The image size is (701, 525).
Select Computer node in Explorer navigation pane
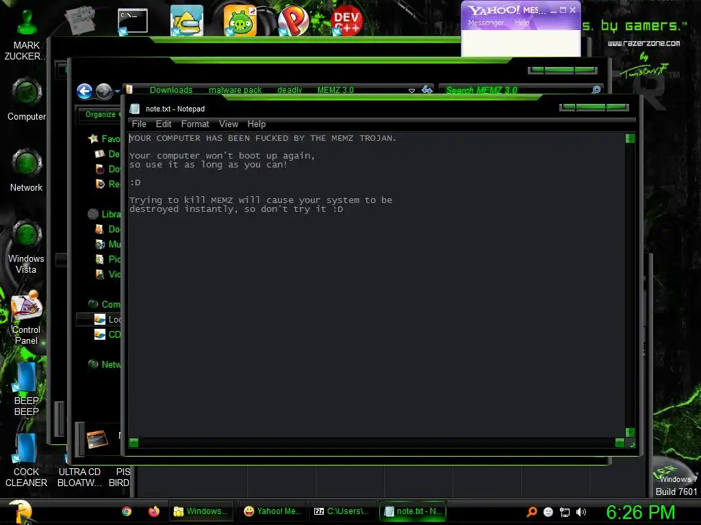click(x=105, y=304)
